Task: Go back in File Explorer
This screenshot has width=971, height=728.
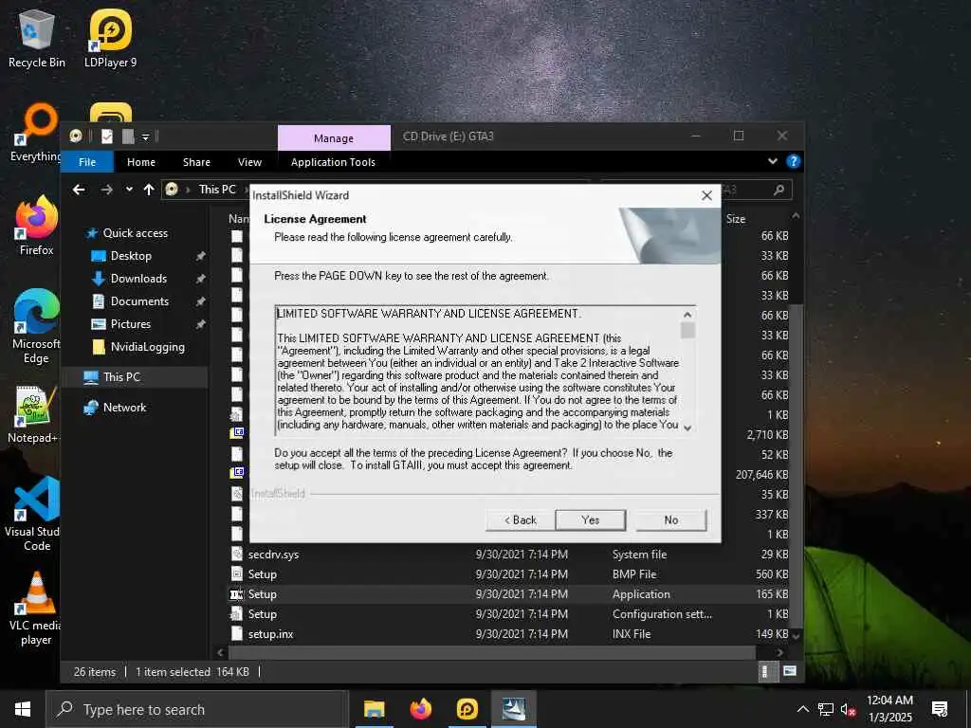Action: (x=79, y=190)
